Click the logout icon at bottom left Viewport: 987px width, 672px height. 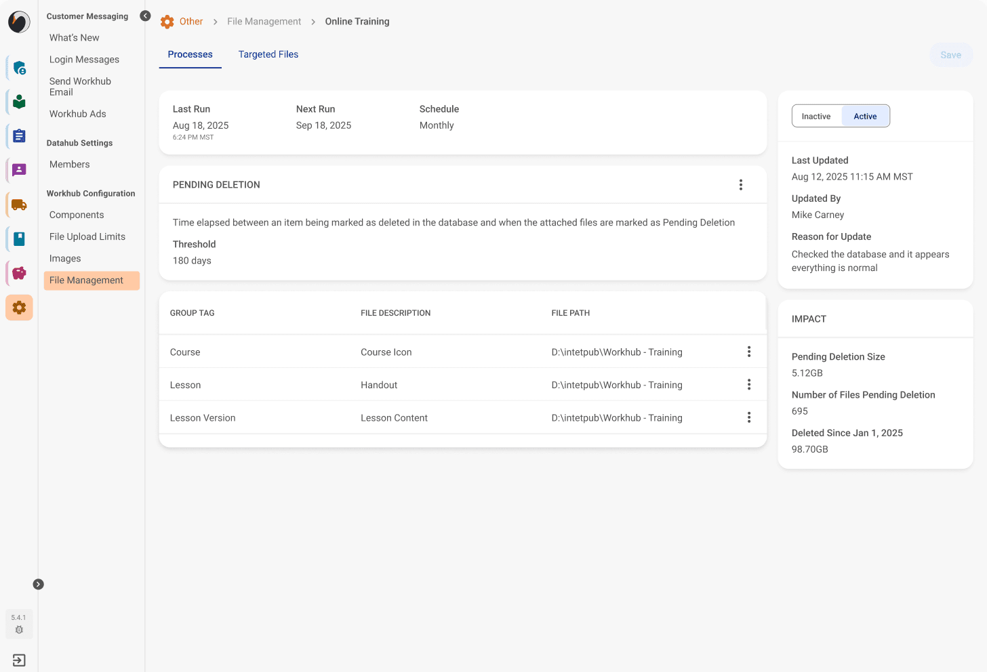pos(19,660)
